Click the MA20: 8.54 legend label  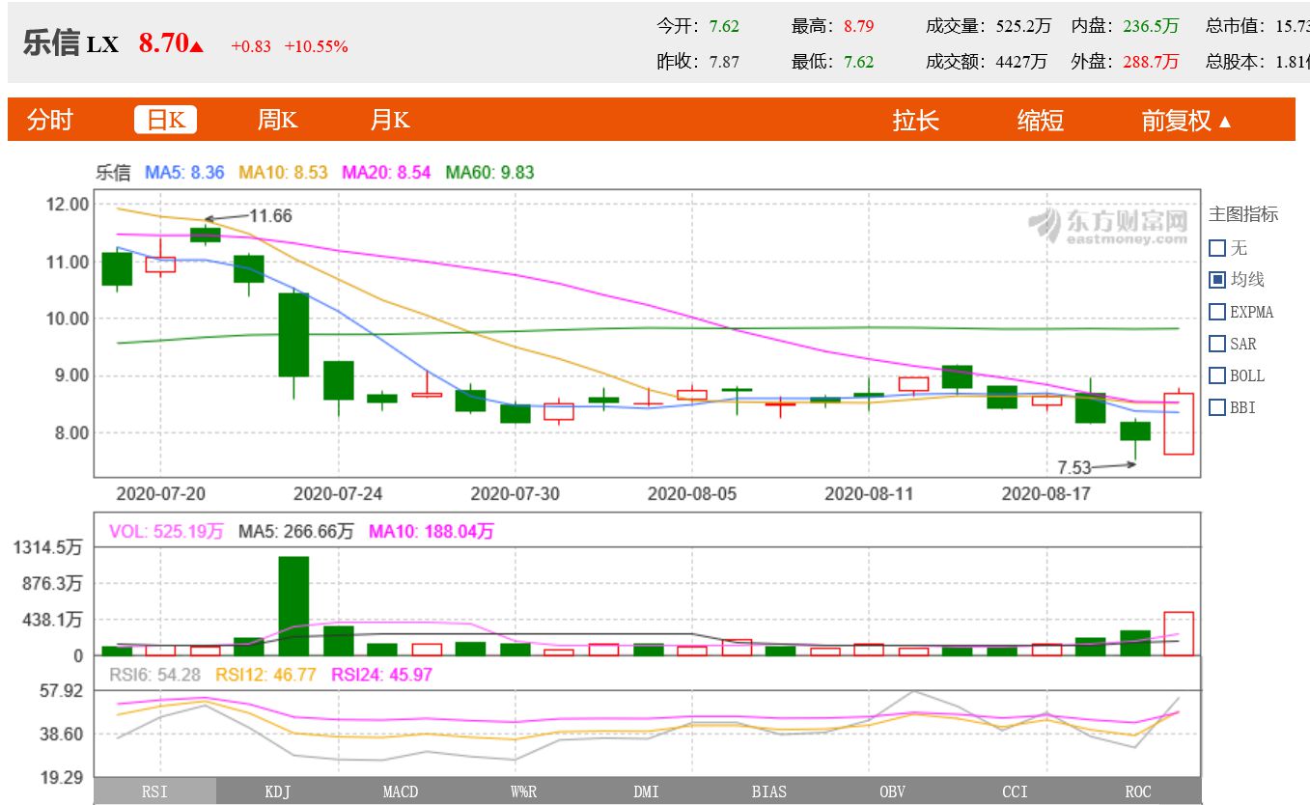pos(387,173)
